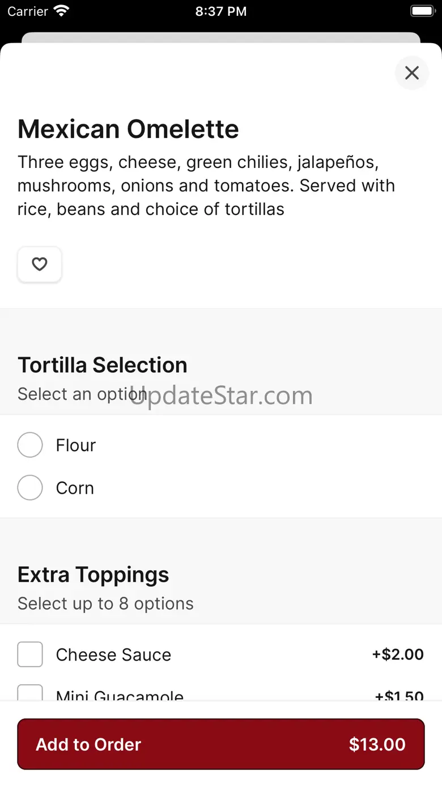Tap the 8:37 PM clock
This screenshot has height=787, width=442.
click(x=220, y=11)
